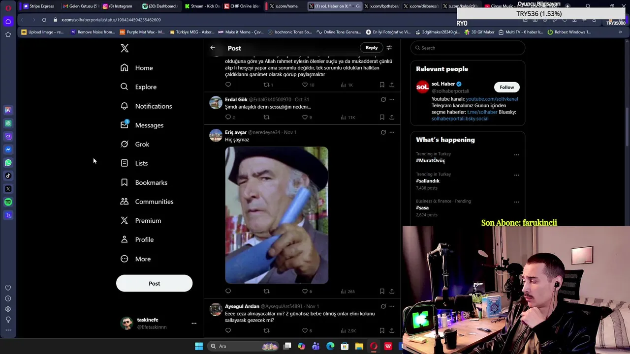
Task: Open the #sasa trending topic
Action: point(422,208)
